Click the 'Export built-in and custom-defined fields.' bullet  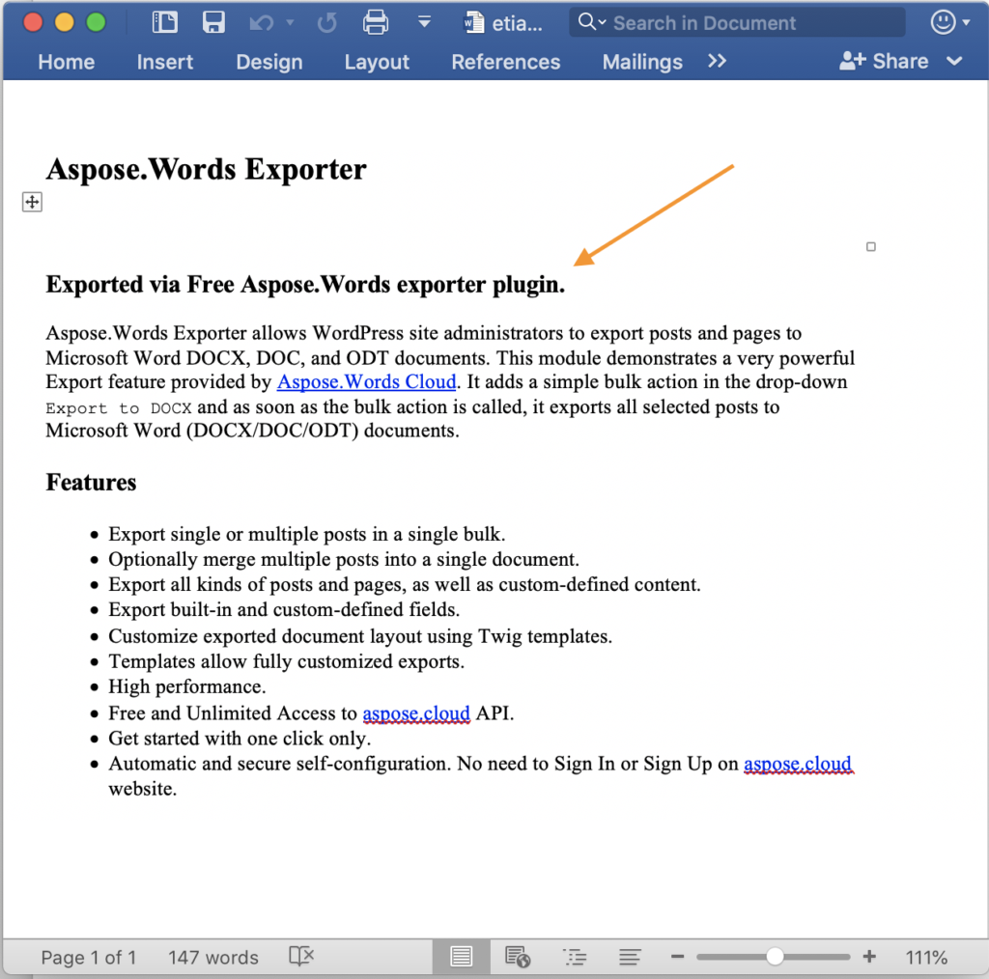pyautogui.click(x=284, y=609)
